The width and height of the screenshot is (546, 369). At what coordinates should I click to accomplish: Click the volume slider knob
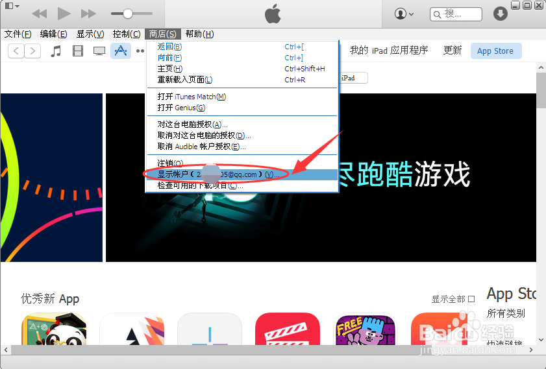click(x=128, y=14)
